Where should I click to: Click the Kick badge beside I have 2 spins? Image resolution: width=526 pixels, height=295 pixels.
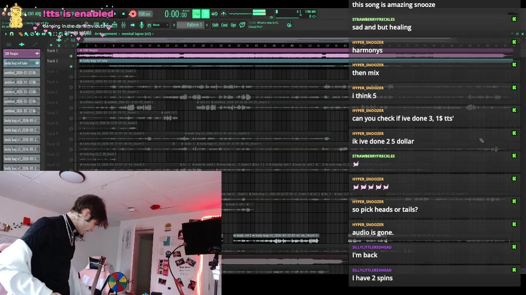tap(514, 270)
